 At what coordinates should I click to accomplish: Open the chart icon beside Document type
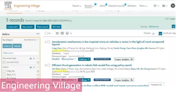(31, 58)
